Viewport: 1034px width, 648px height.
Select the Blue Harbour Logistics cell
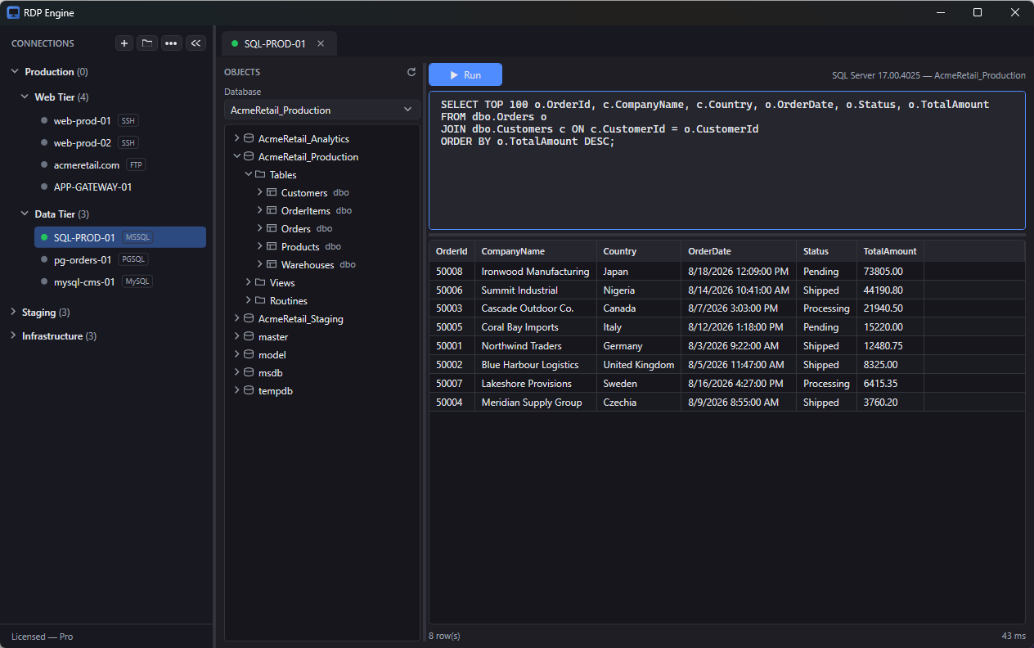pos(535,365)
